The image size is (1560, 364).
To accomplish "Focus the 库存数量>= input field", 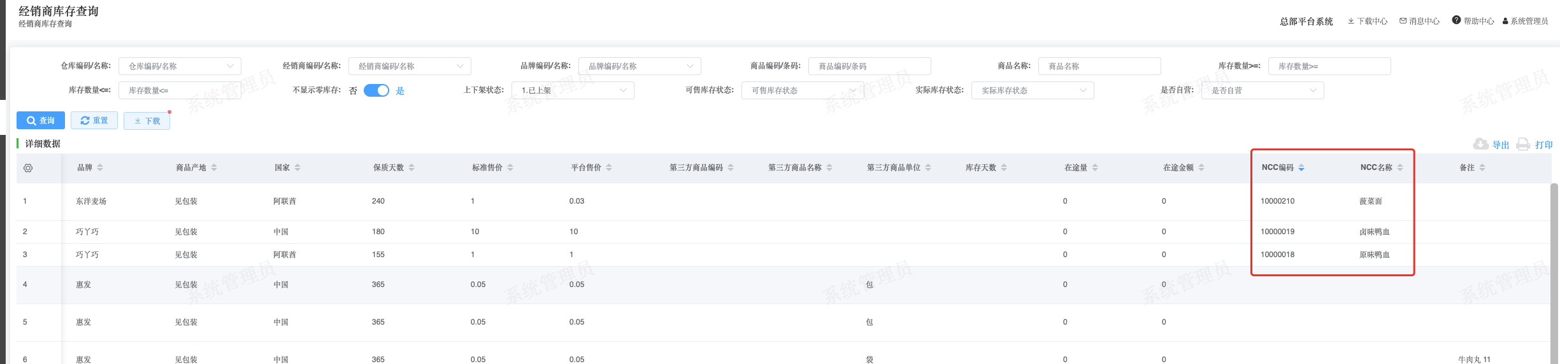I will click(1329, 66).
